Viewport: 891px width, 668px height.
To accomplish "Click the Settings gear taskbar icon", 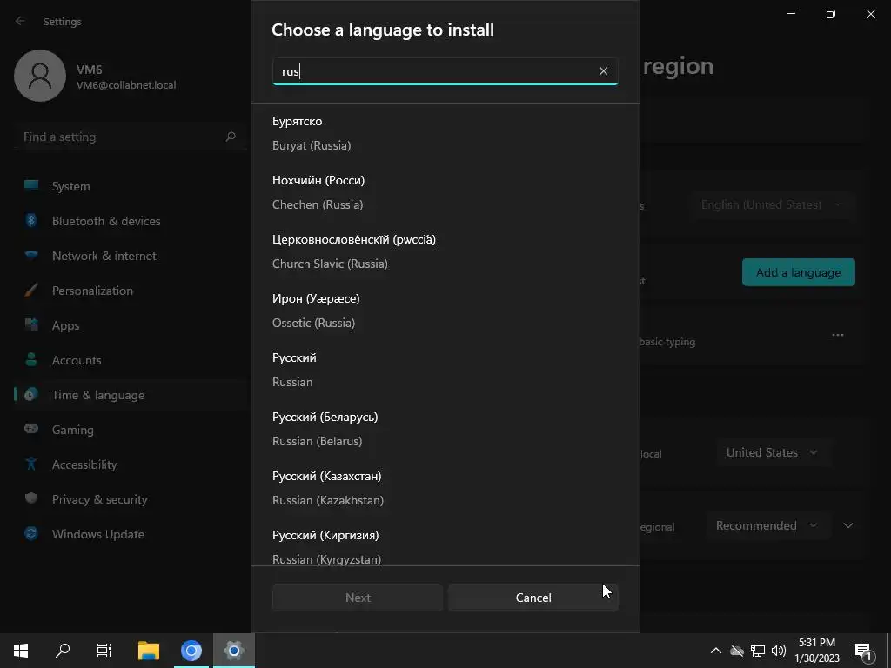I will tap(233, 651).
